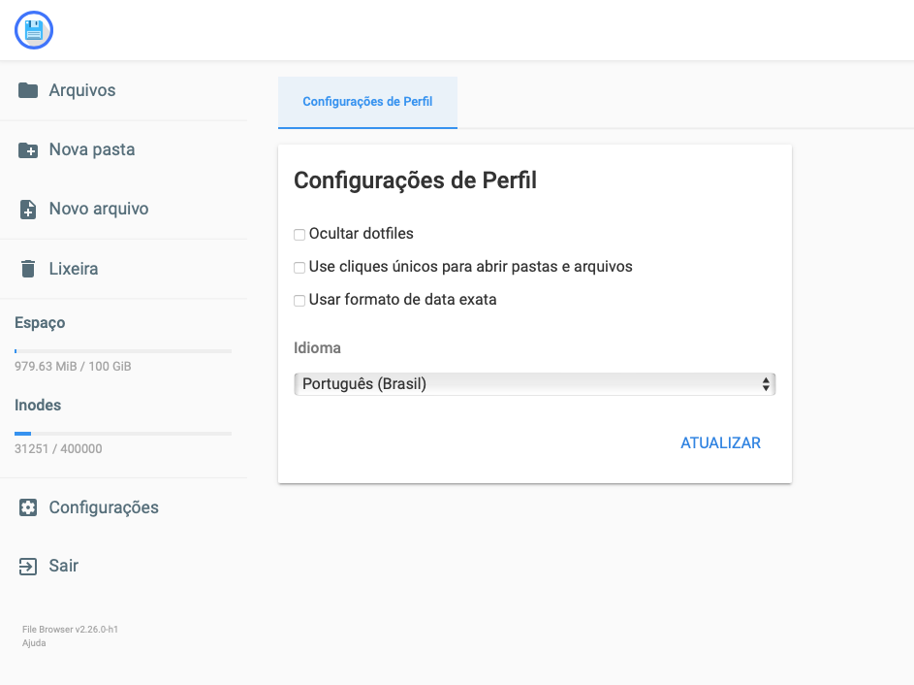The width and height of the screenshot is (914, 685).
Task: Enable the Ocultar dotfiles checkbox
Action: pos(299,234)
